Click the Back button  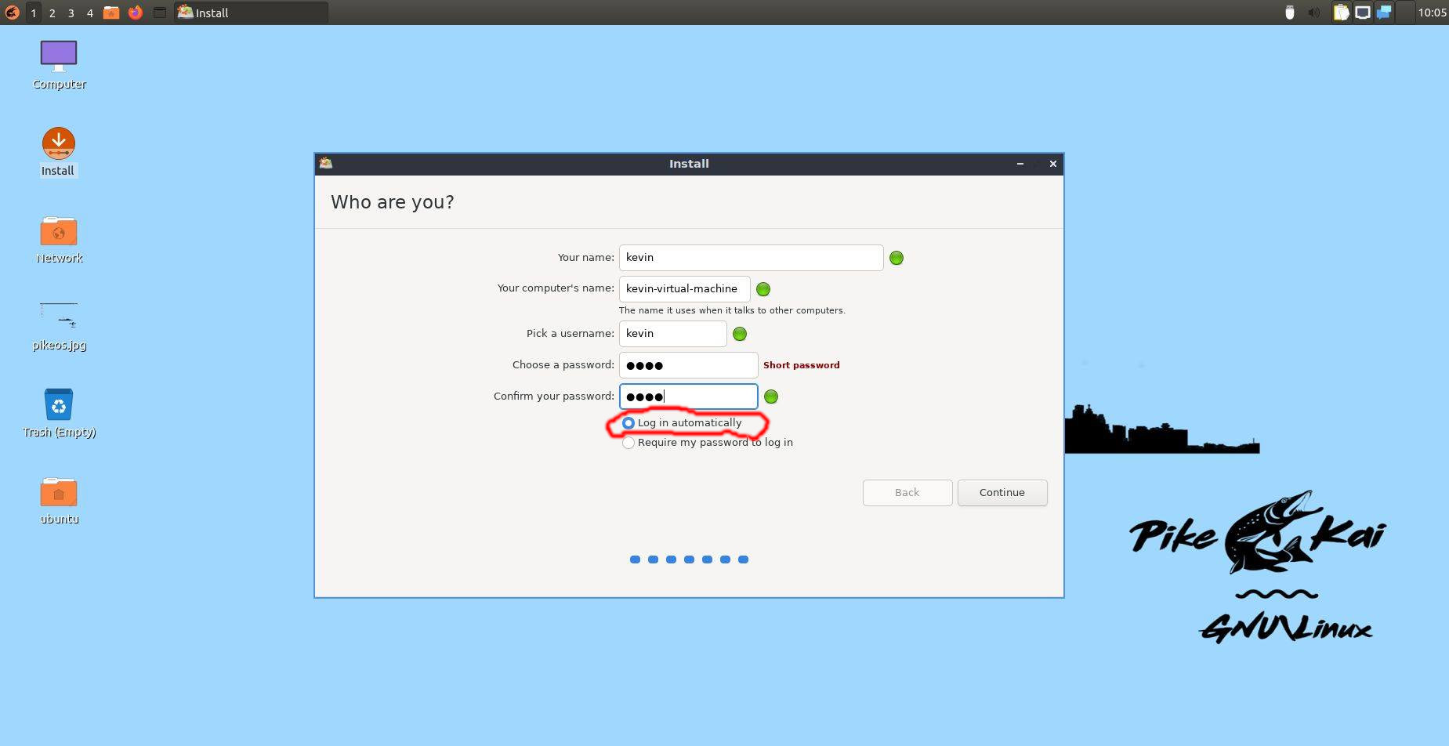(x=907, y=493)
